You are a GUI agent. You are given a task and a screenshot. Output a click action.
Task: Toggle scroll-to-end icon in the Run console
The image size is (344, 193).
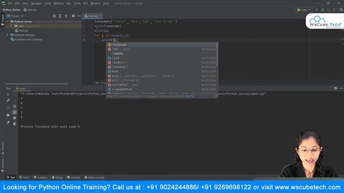15,112
